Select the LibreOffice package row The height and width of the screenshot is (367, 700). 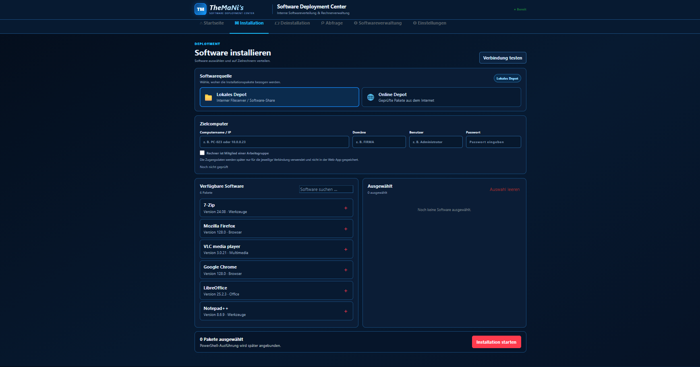(276, 291)
